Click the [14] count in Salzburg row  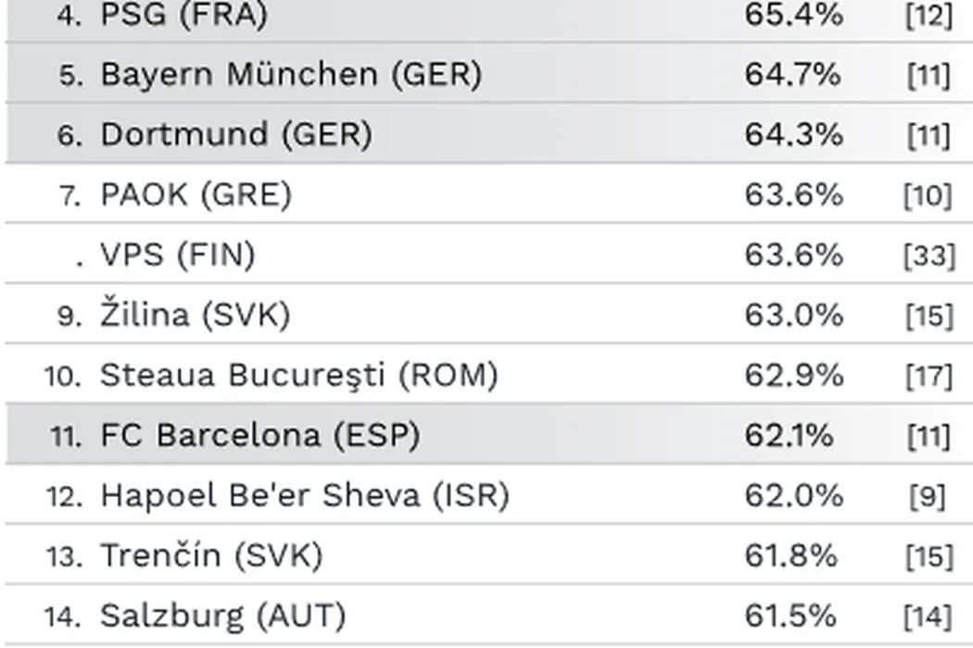[x=929, y=617]
